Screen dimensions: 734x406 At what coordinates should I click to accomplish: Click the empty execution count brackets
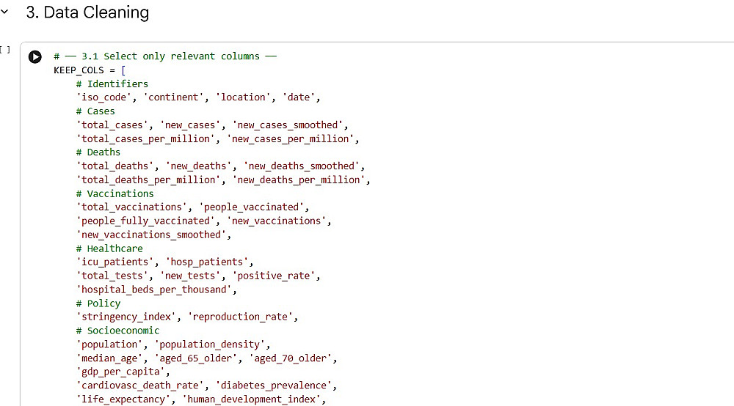point(5,49)
